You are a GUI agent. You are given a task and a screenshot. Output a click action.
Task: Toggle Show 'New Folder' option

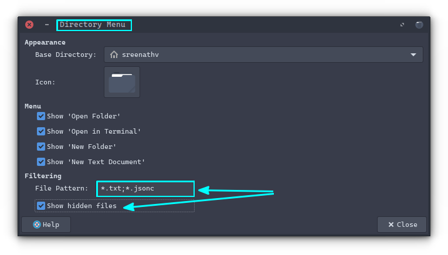tap(41, 147)
